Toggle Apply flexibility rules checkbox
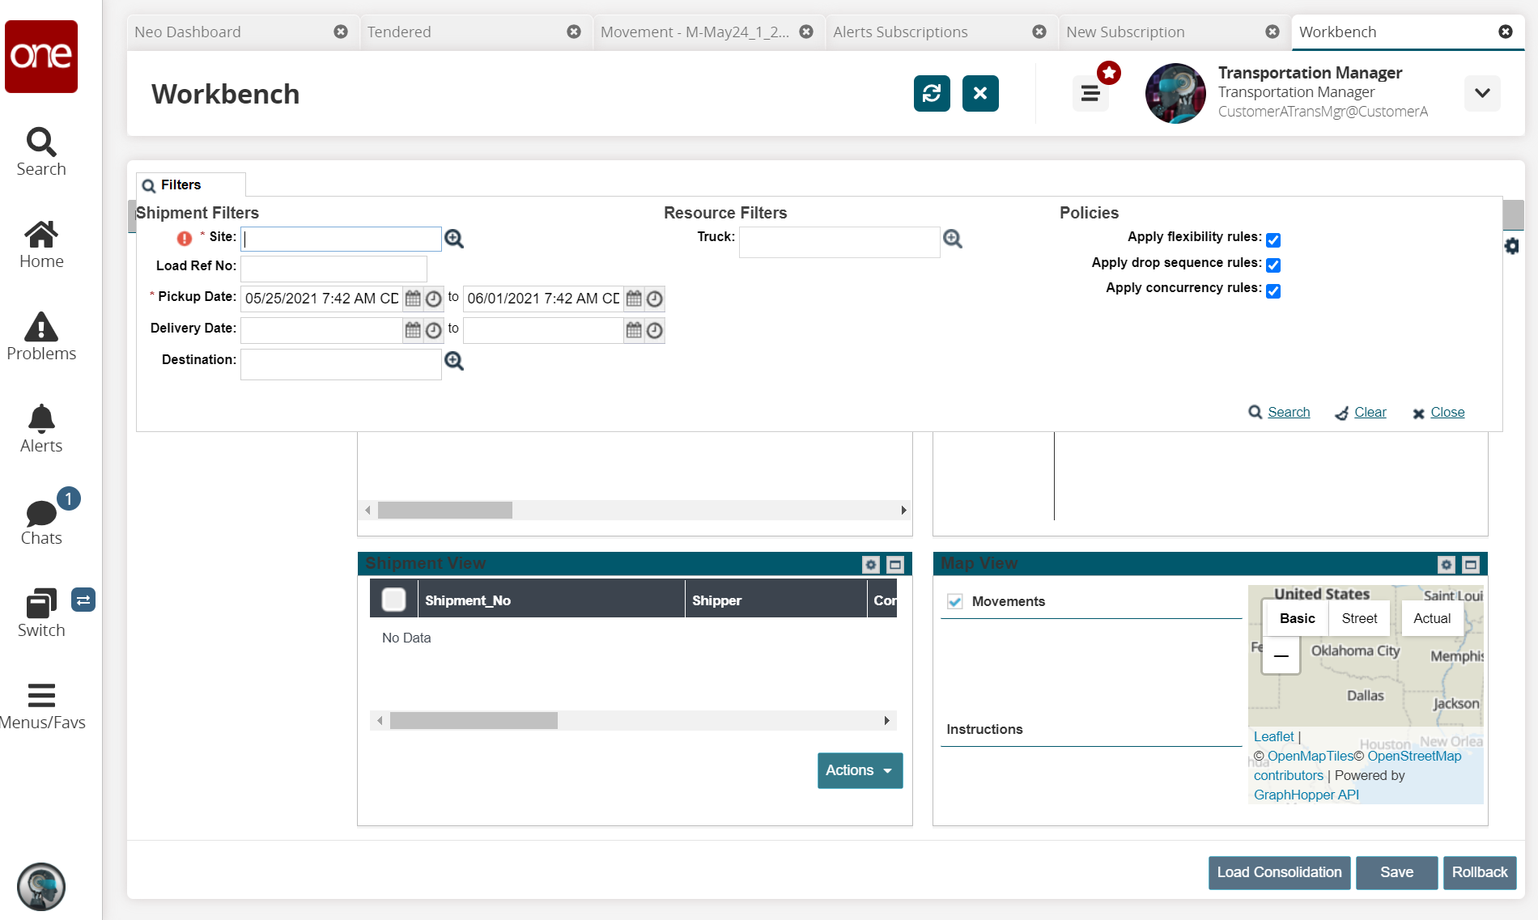The image size is (1538, 920). click(x=1273, y=240)
